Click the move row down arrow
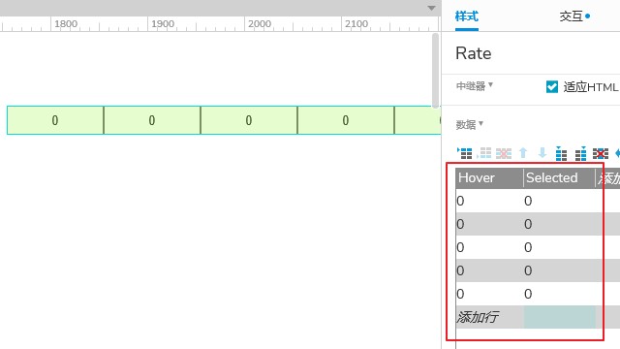This screenshot has width=620, height=349. (542, 153)
